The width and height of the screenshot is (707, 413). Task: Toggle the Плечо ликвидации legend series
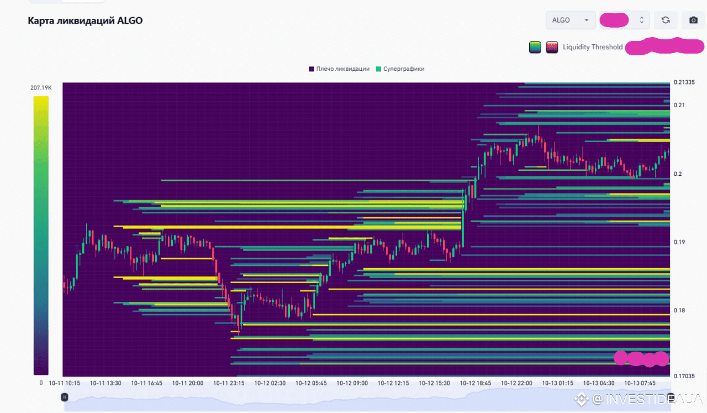click(x=342, y=69)
